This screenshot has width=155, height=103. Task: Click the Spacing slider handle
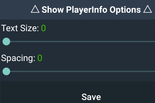[6, 71]
